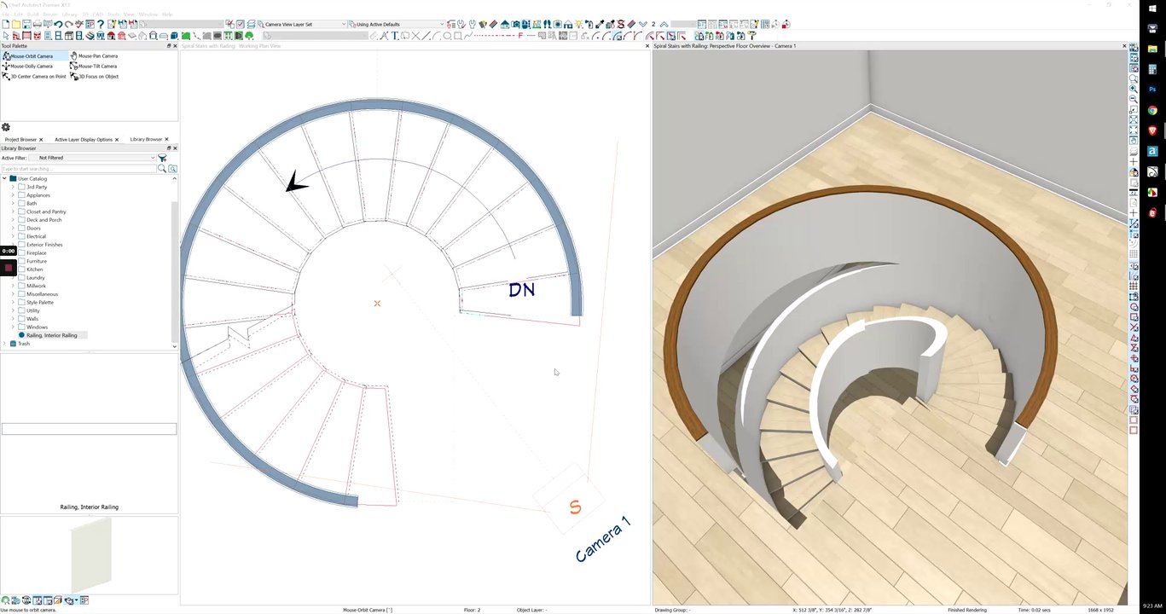
Task: Expand the Bath folder
Action: 13,204
